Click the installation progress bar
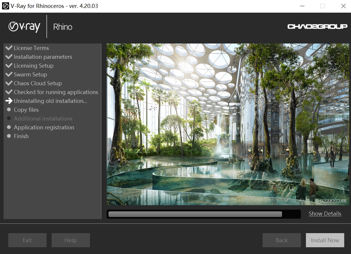Screen dimensions: 351x254 (x=204, y=214)
